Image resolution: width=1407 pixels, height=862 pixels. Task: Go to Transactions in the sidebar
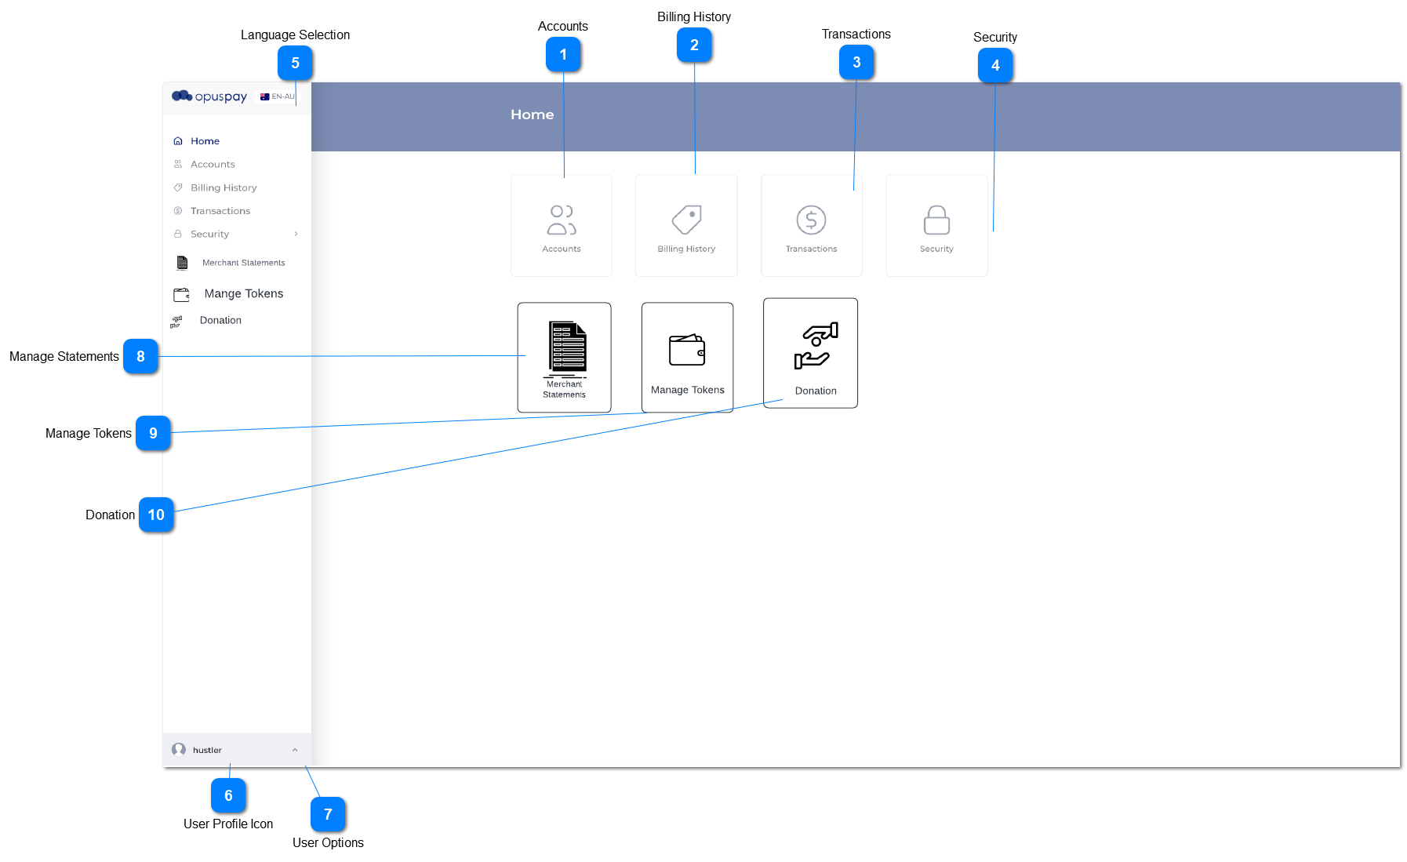(x=220, y=211)
